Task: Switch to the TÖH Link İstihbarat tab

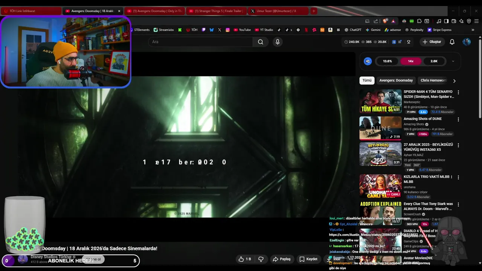Action: point(31,11)
